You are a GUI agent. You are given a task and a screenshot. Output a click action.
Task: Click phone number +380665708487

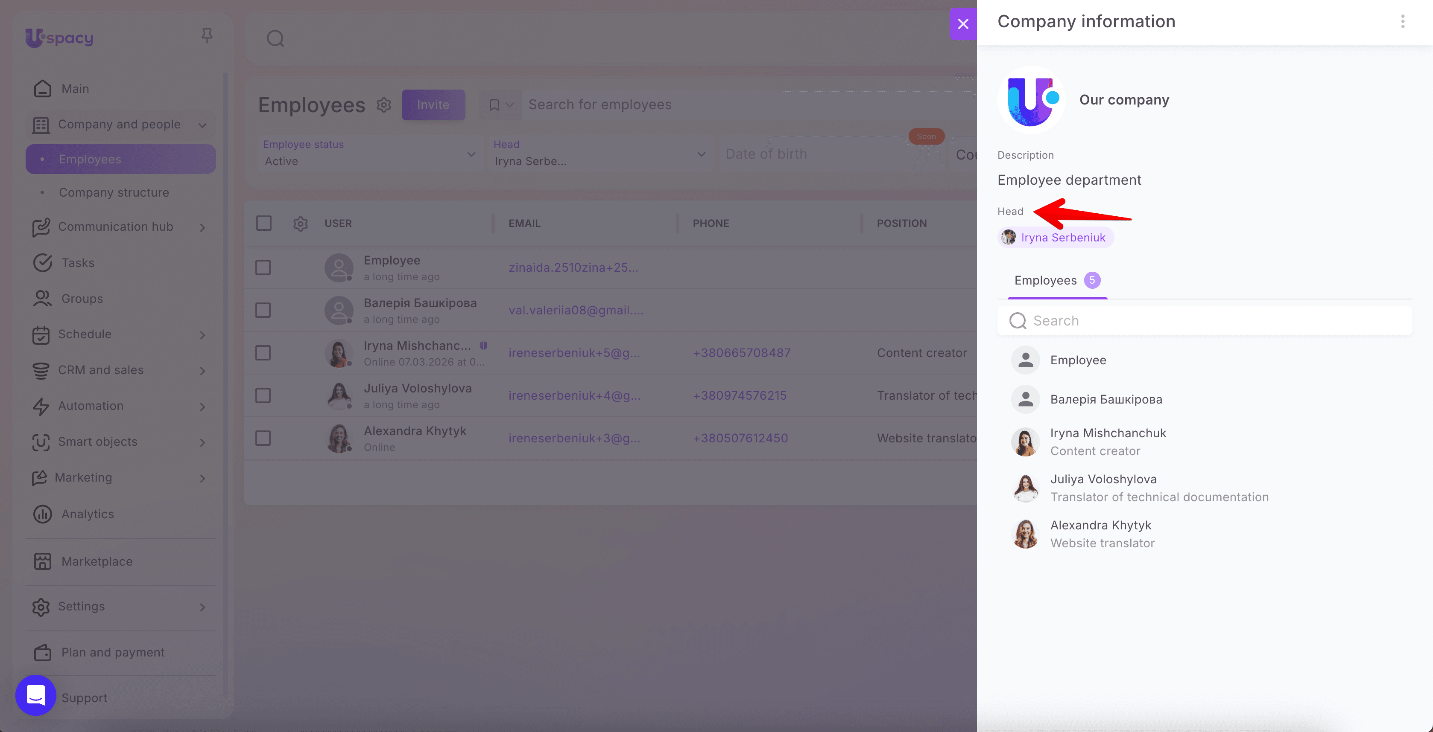click(x=742, y=353)
